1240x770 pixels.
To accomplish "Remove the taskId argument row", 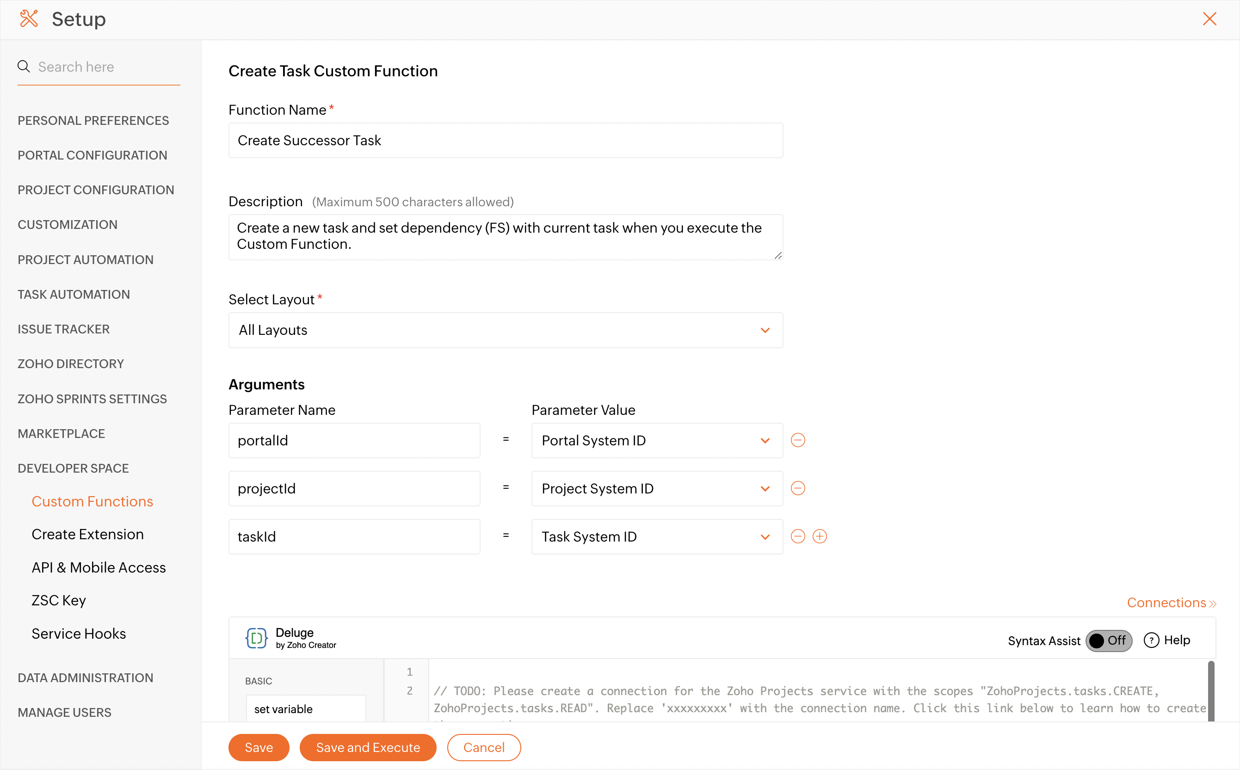I will pos(797,536).
